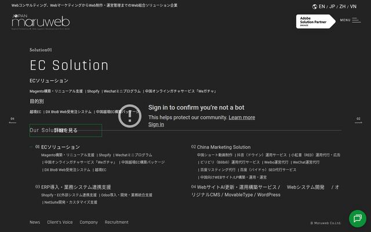Click ビリビリ(Bilibili)運用代行サービス link
The width and height of the screenshot is (371, 232).
[x=230, y=162]
